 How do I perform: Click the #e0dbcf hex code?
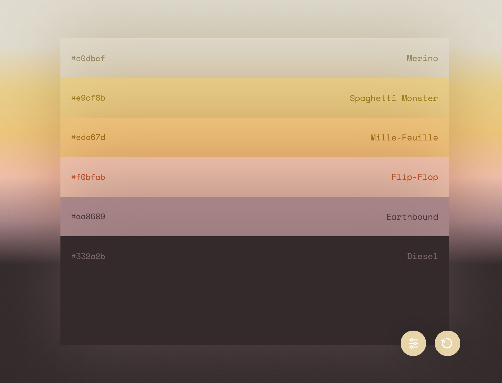88,59
